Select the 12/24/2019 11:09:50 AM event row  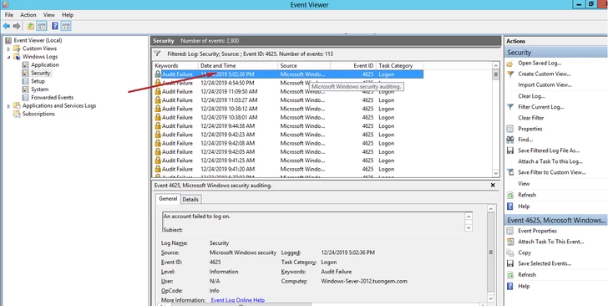pyautogui.click(x=287, y=92)
